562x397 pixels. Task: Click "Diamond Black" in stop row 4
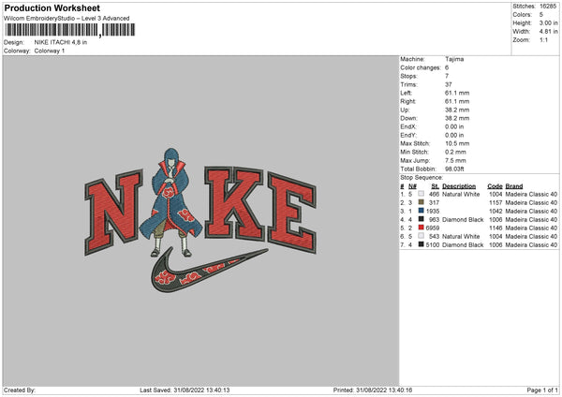point(463,220)
